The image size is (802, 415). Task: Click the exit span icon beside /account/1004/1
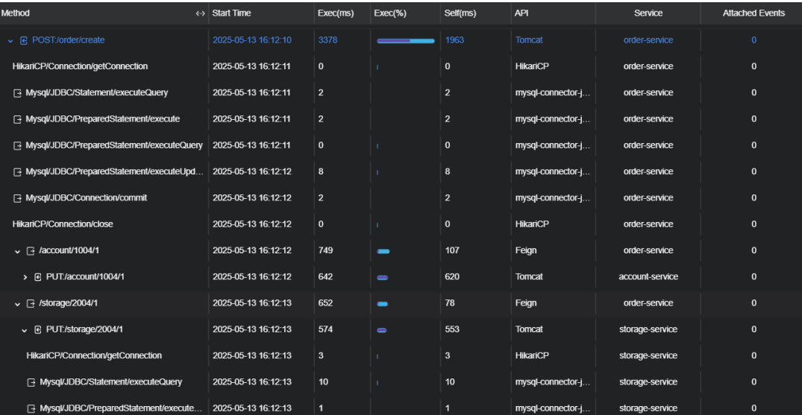(31, 250)
